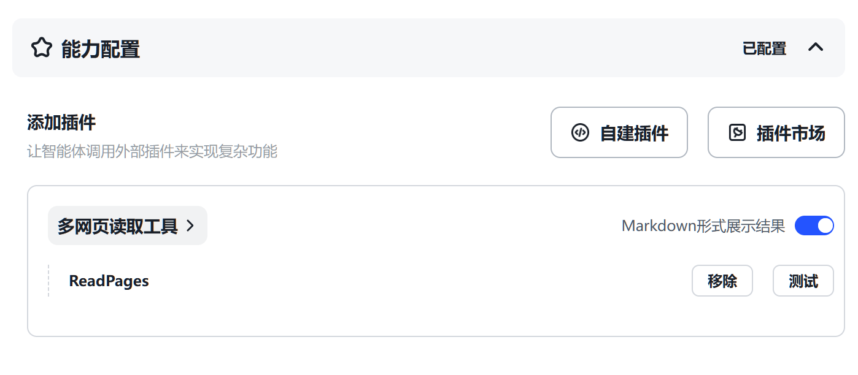
Task: Click the white knob of the Markdown toggle
Action: (825, 225)
